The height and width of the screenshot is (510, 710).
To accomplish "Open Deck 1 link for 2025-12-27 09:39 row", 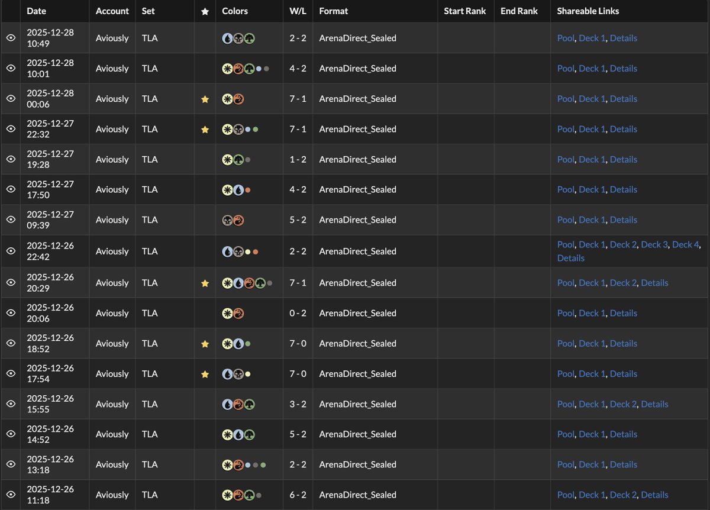I will click(x=592, y=220).
